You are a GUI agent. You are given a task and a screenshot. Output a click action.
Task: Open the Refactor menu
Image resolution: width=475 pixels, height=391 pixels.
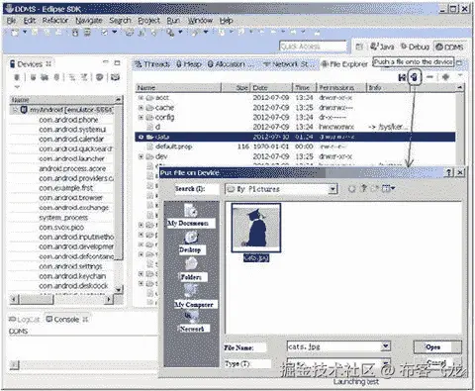point(55,21)
